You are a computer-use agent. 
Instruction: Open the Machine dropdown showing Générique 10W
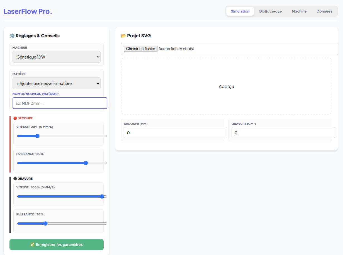pos(57,57)
